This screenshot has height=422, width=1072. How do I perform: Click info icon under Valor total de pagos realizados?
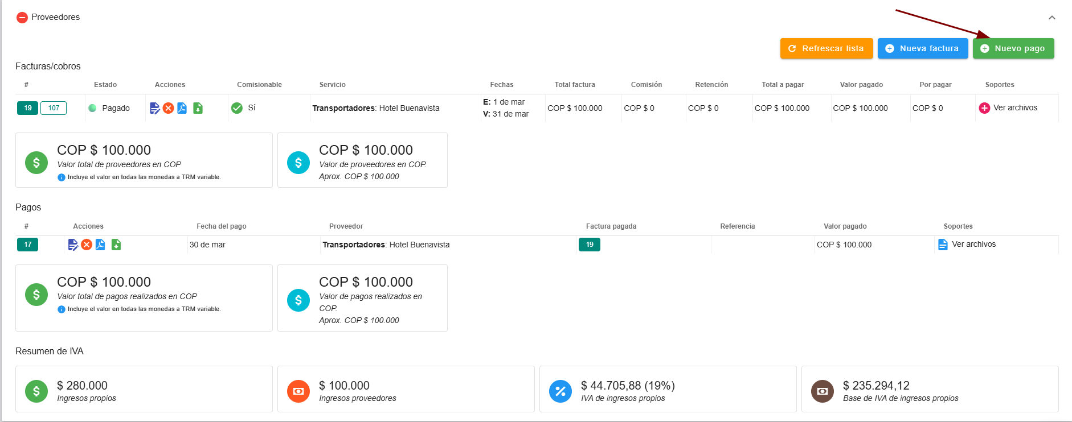(x=62, y=309)
